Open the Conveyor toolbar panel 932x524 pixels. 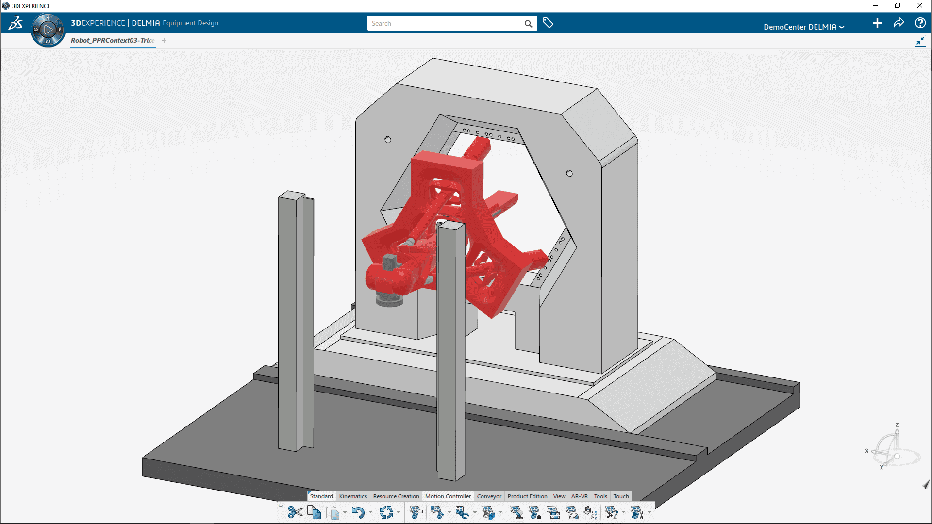click(x=488, y=496)
